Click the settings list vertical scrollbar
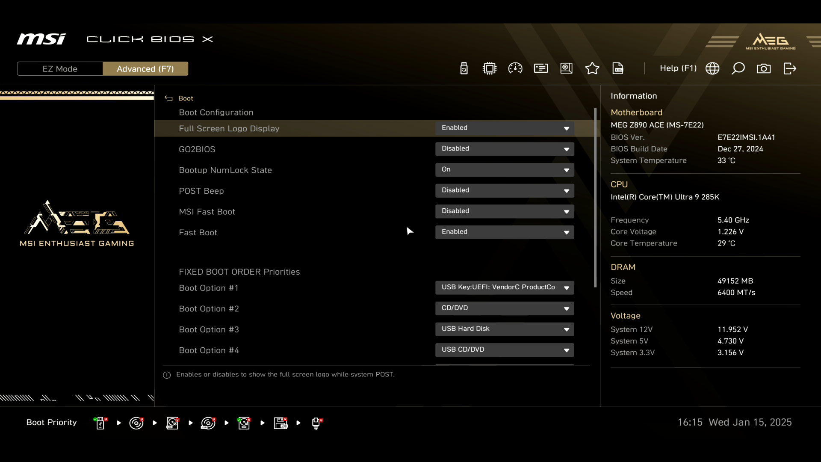821x462 pixels. tap(595, 197)
